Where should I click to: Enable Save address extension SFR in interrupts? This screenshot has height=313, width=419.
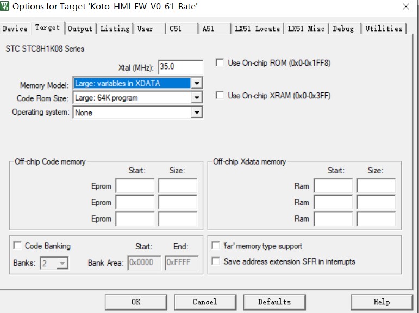tap(215, 261)
